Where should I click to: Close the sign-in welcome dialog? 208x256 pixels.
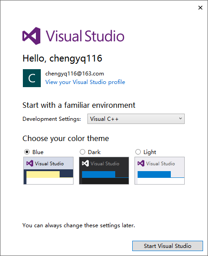pos(200,8)
